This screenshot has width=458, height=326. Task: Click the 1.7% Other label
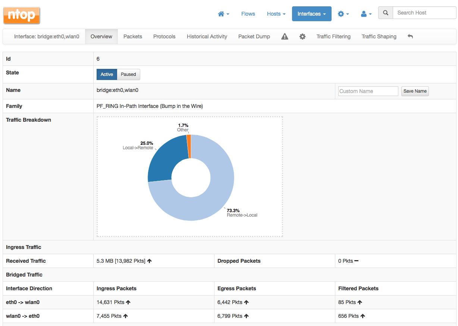[x=183, y=128]
